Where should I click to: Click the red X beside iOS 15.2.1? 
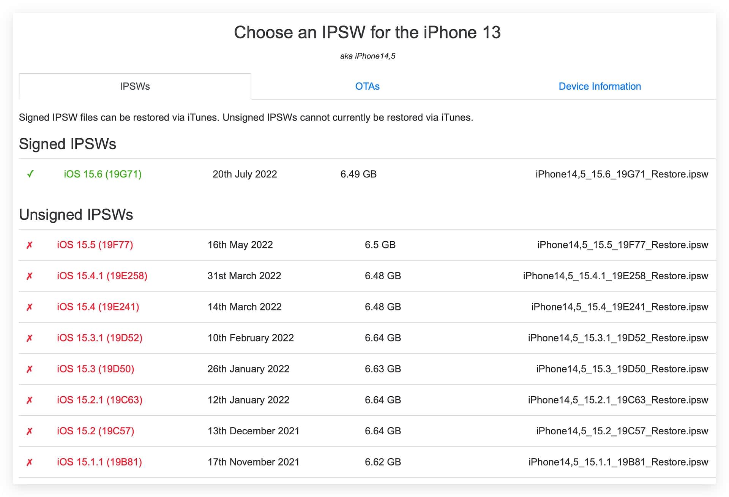click(29, 400)
